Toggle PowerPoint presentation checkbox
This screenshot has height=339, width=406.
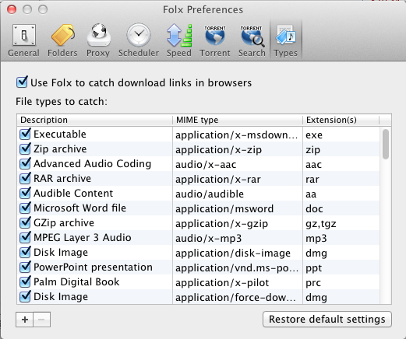coord(25,267)
